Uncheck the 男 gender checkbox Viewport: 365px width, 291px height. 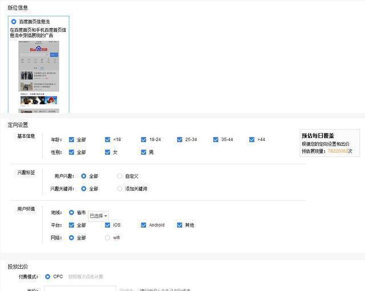(x=143, y=152)
